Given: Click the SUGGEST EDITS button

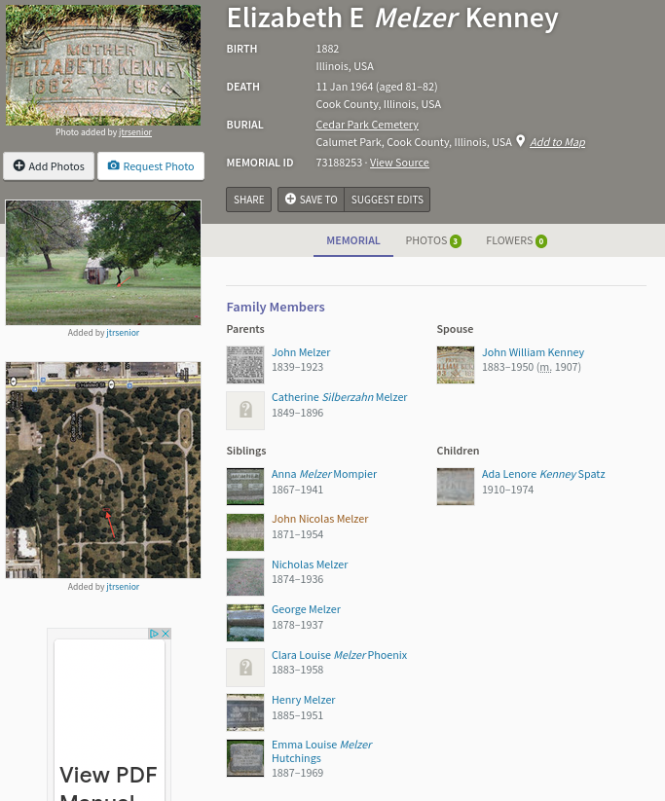Looking at the screenshot, I should point(387,200).
